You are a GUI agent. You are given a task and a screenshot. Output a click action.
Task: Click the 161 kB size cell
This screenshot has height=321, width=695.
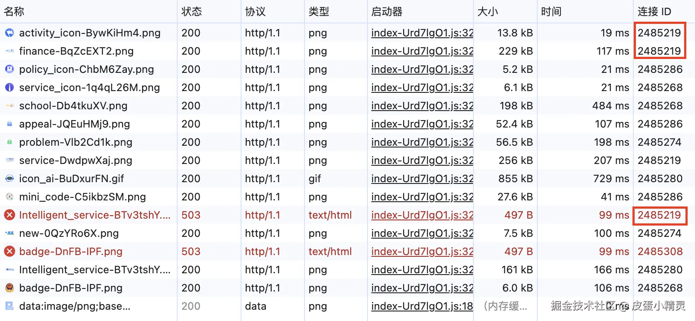click(x=517, y=270)
